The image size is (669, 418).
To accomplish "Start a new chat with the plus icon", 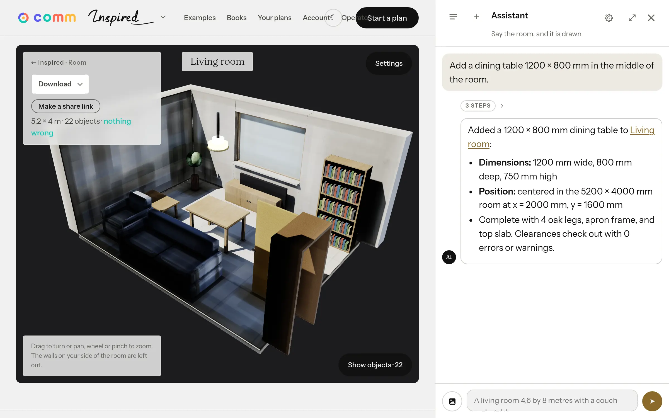I will (477, 17).
